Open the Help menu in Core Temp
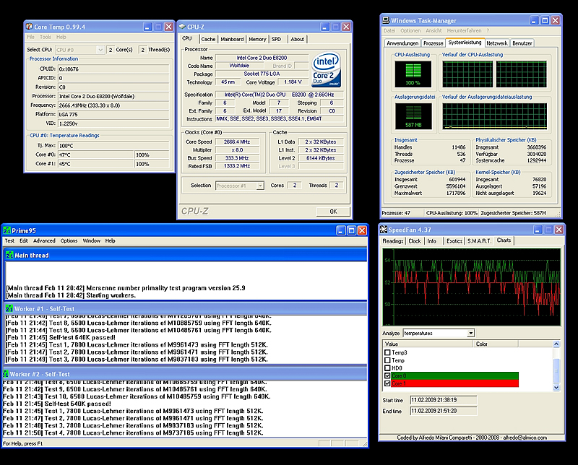This screenshot has height=465, width=578. [x=61, y=37]
